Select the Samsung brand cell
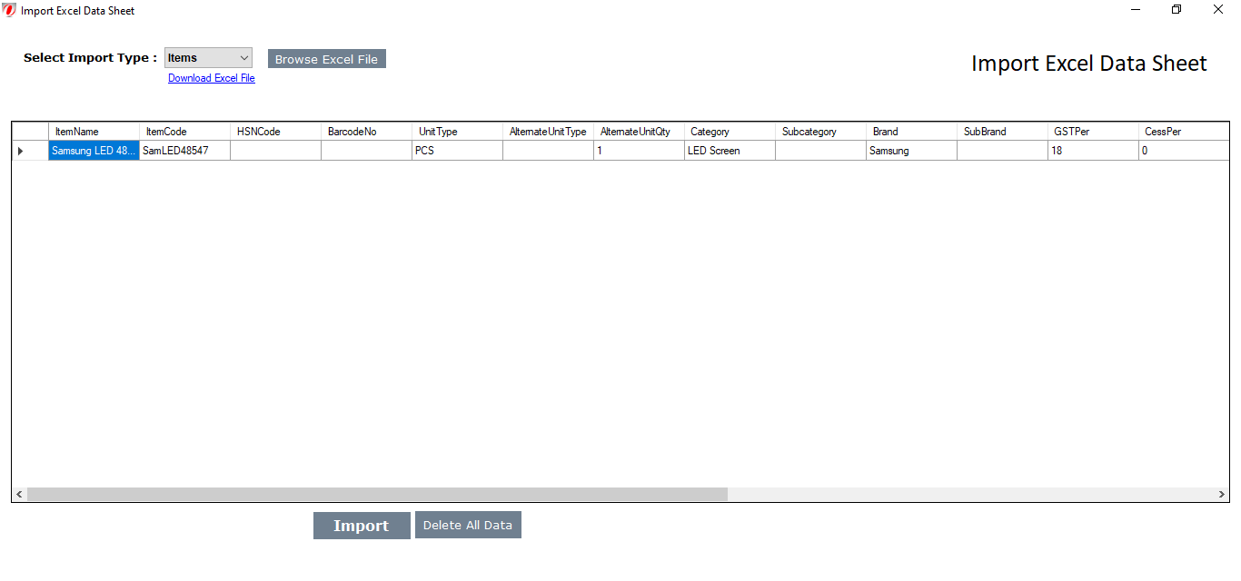1241x581 pixels. [912, 151]
